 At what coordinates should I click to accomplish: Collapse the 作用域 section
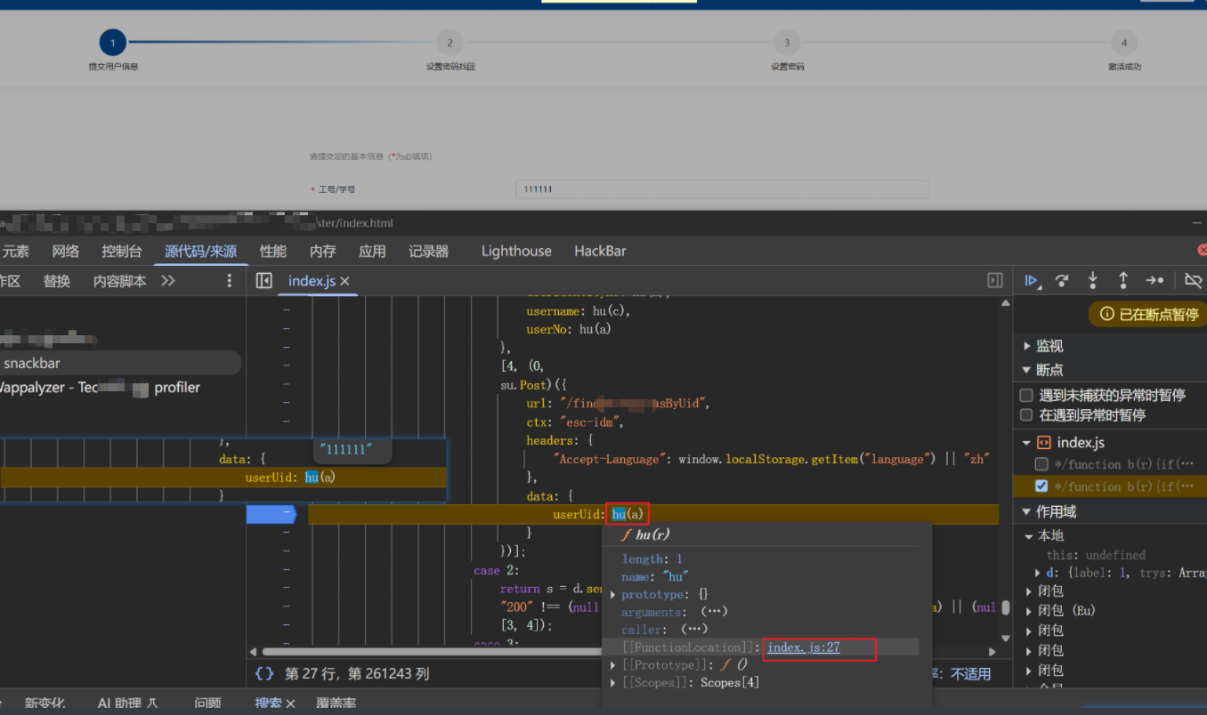point(1027,512)
